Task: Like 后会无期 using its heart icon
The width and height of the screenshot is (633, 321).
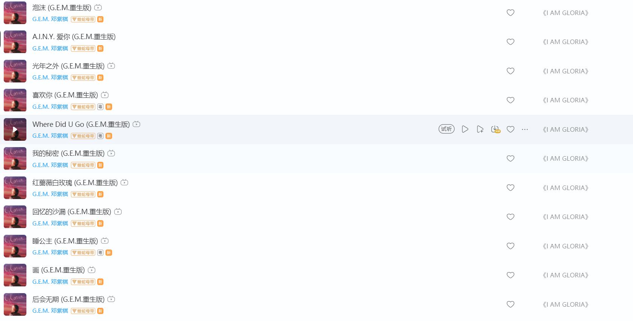Action: [511, 304]
